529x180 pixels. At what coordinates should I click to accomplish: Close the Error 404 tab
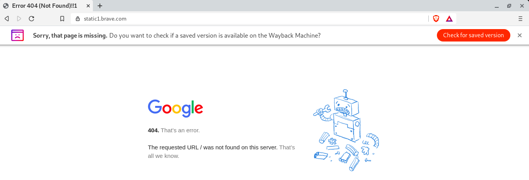[88, 6]
